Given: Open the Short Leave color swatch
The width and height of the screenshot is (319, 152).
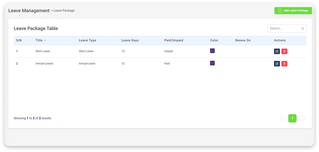Looking at the screenshot, I should coord(212,51).
